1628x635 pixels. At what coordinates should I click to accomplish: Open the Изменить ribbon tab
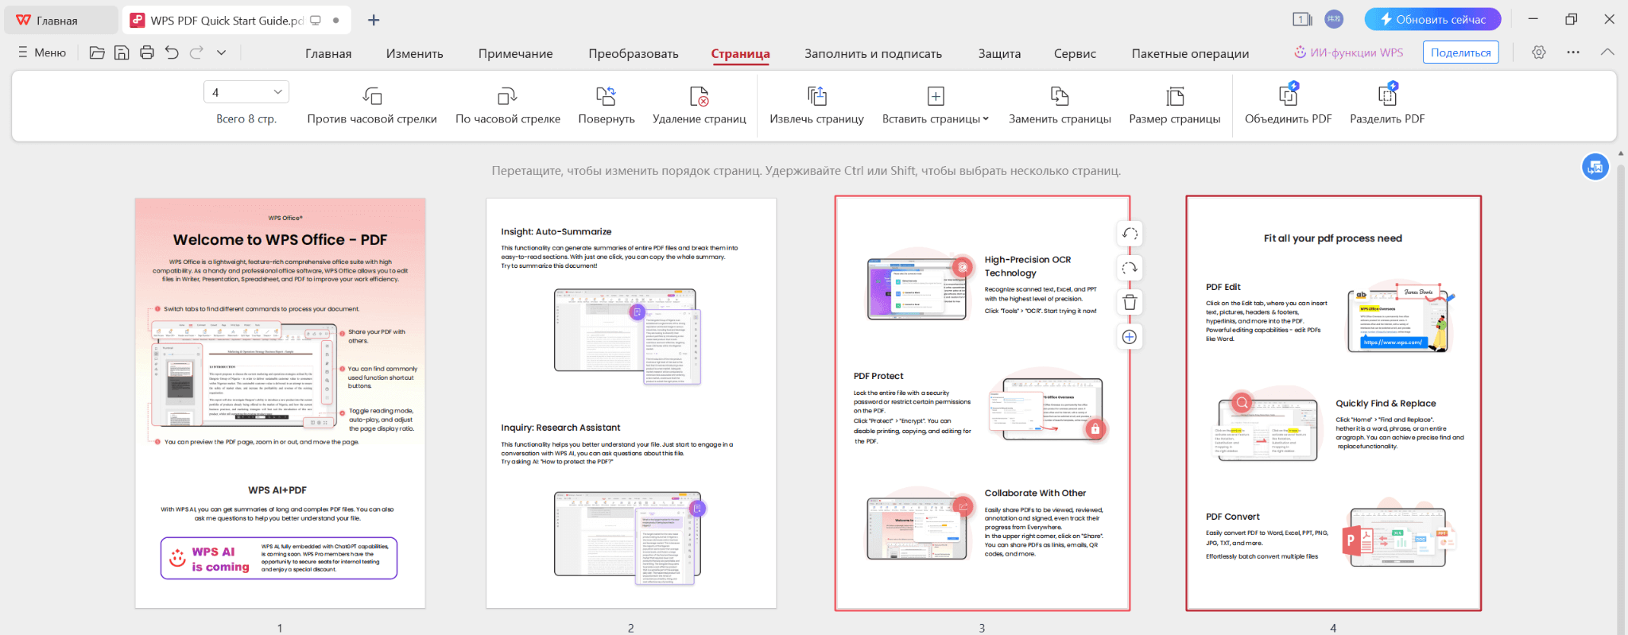coord(415,53)
